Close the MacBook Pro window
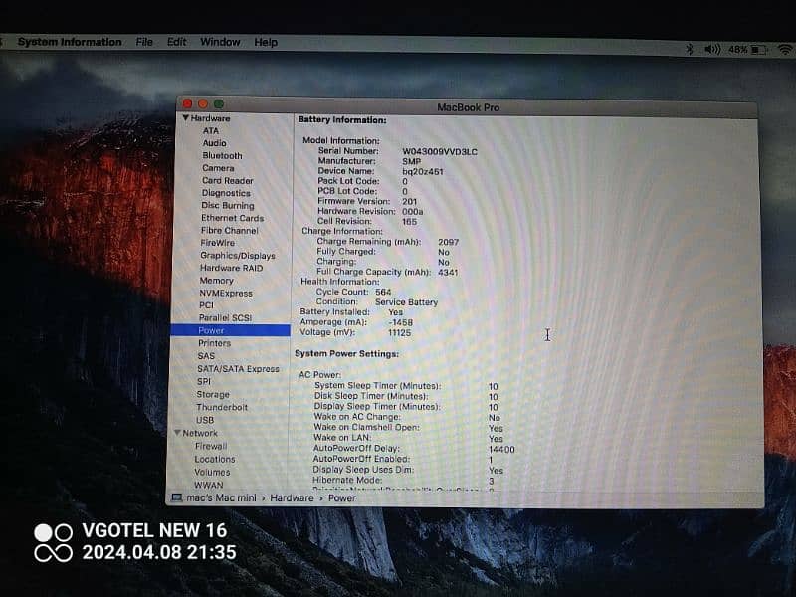This screenshot has width=796, height=597. (187, 103)
